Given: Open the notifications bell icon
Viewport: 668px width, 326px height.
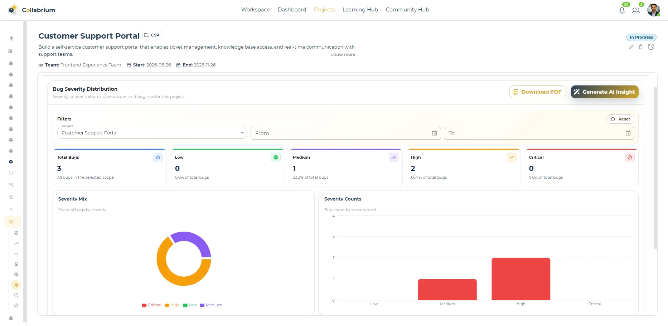Looking at the screenshot, I should (622, 10).
